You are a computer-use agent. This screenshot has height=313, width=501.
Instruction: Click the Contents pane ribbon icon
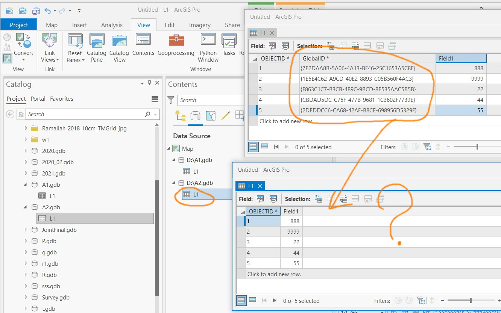coord(143,45)
